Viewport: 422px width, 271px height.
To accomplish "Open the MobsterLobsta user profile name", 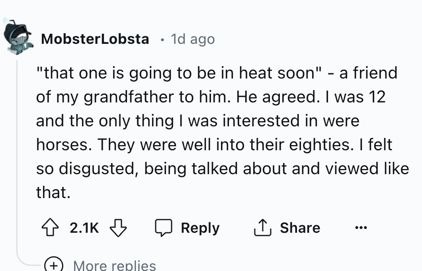I will coord(95,39).
